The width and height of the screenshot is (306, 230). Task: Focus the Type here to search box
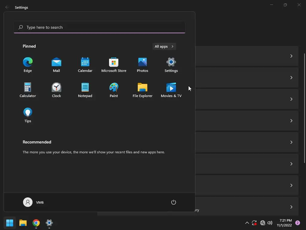[x=100, y=27]
